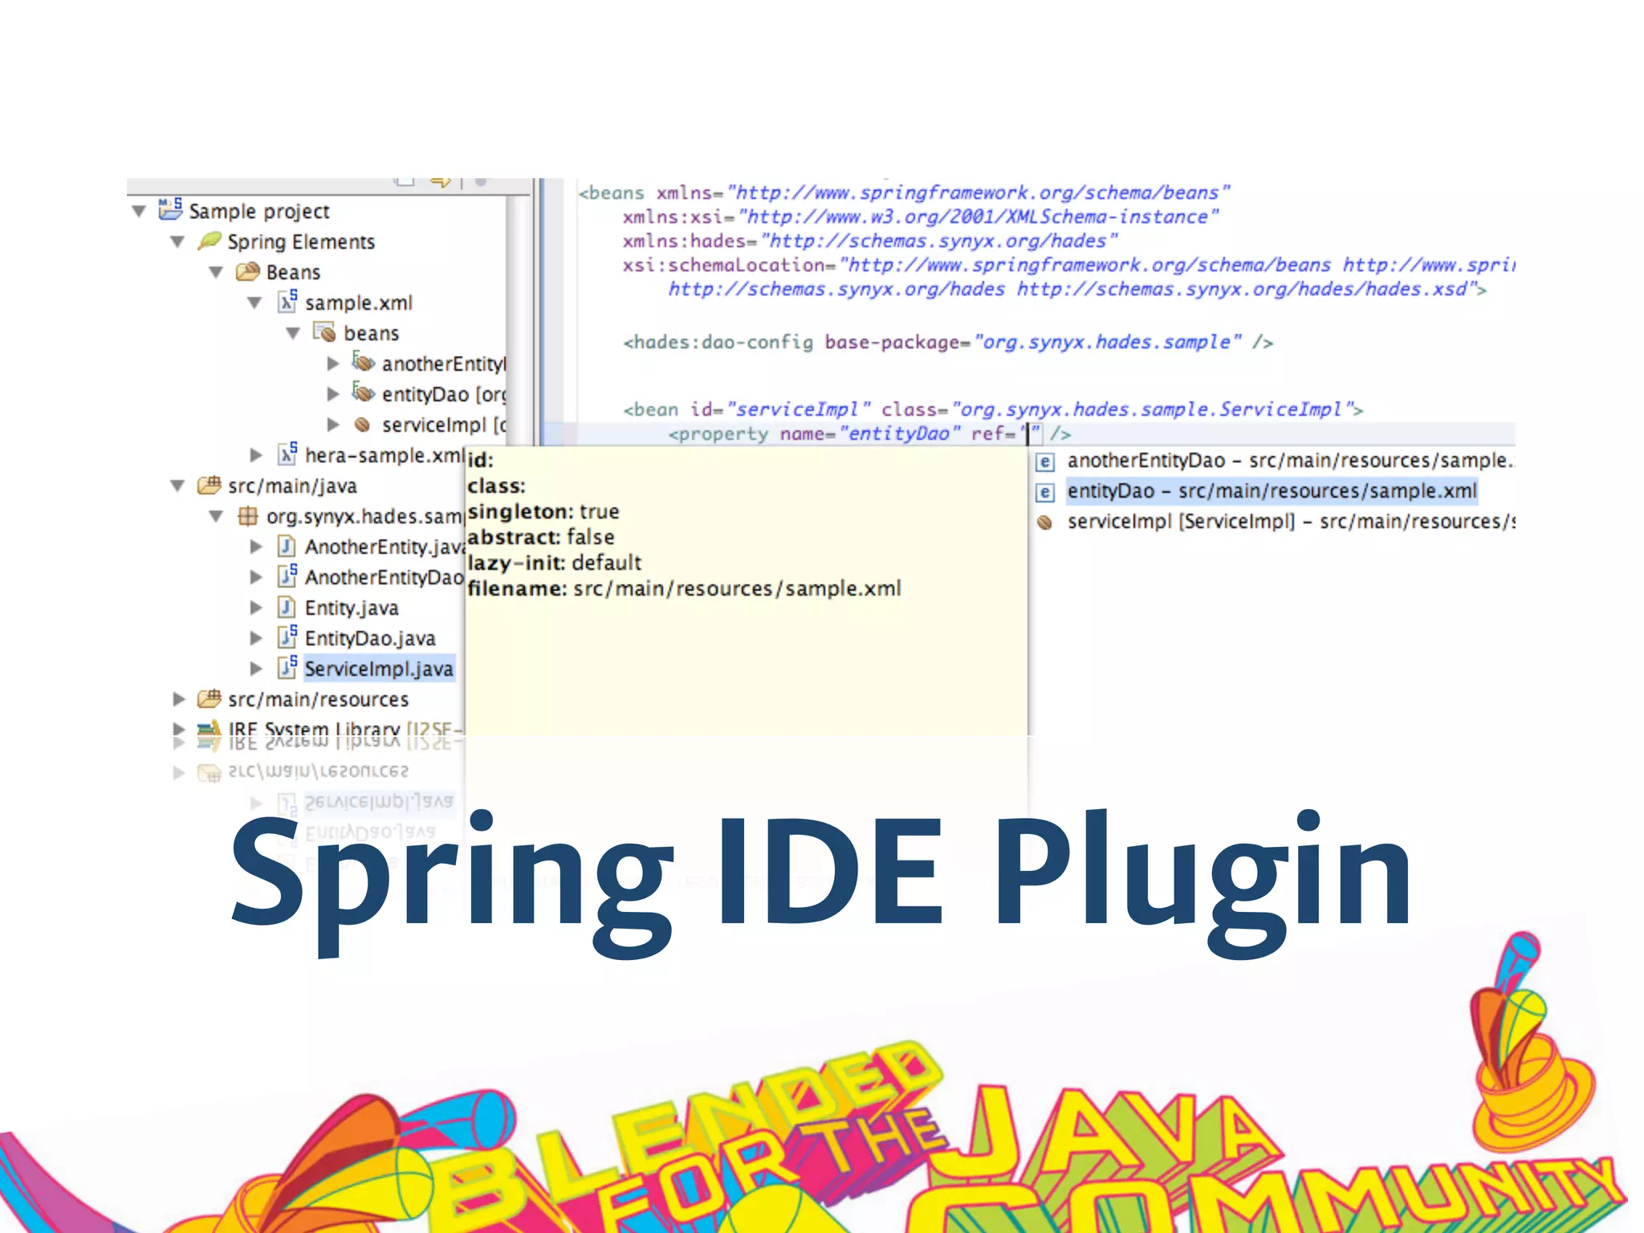Click the AnotherEntity.java file icon
The image size is (1644, 1233).
tap(287, 546)
